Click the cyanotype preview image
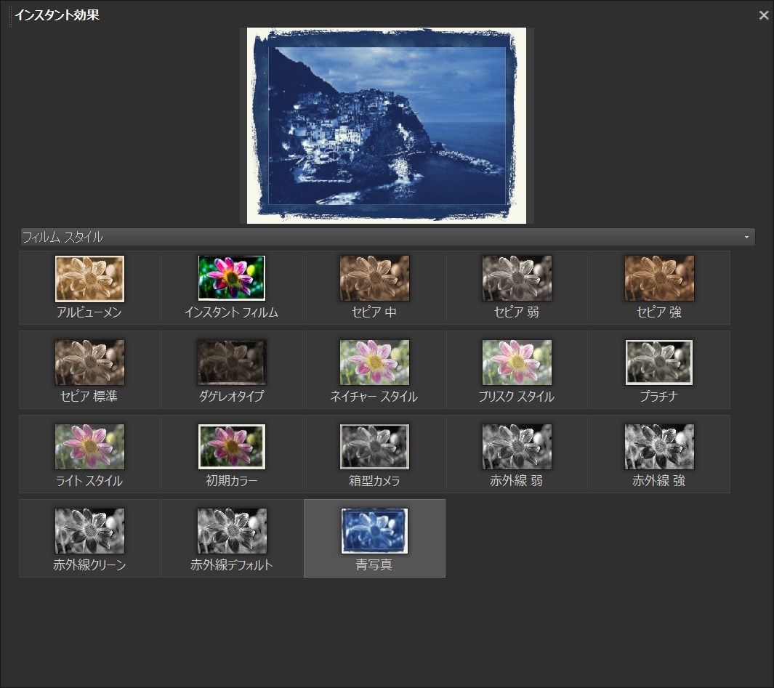774x688 pixels. click(387, 126)
